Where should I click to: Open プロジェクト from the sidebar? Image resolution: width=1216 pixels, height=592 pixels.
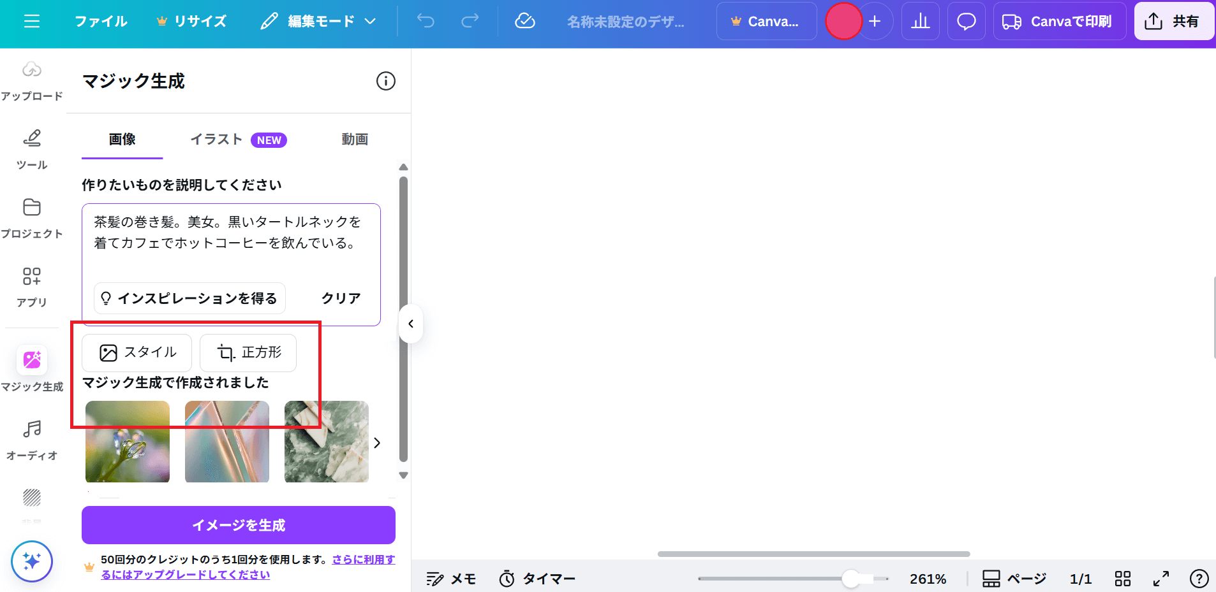pos(31,217)
